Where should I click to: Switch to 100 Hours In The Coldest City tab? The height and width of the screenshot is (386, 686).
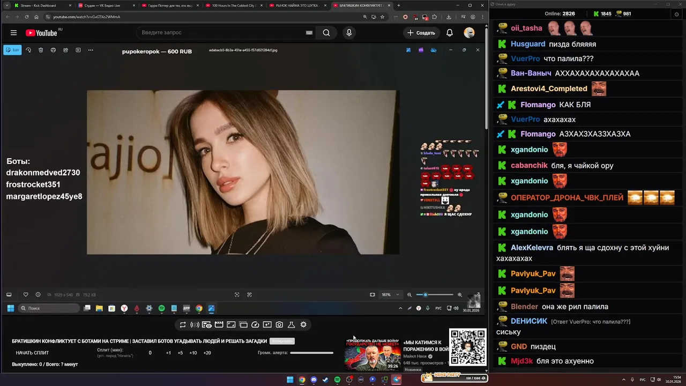234,5
